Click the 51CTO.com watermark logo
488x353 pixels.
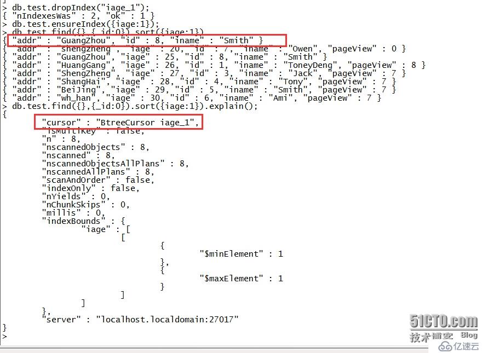pyautogui.click(x=443, y=321)
